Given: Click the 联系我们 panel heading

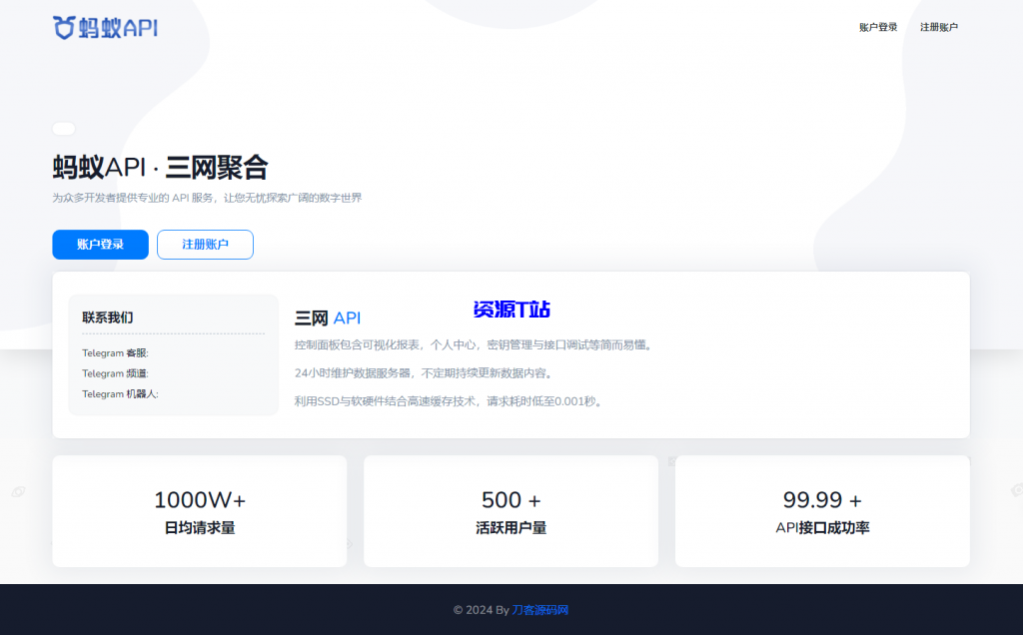Looking at the screenshot, I should (x=107, y=316).
